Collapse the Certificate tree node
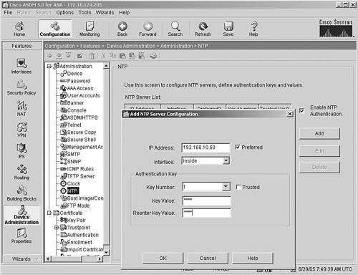 pyautogui.click(x=49, y=213)
